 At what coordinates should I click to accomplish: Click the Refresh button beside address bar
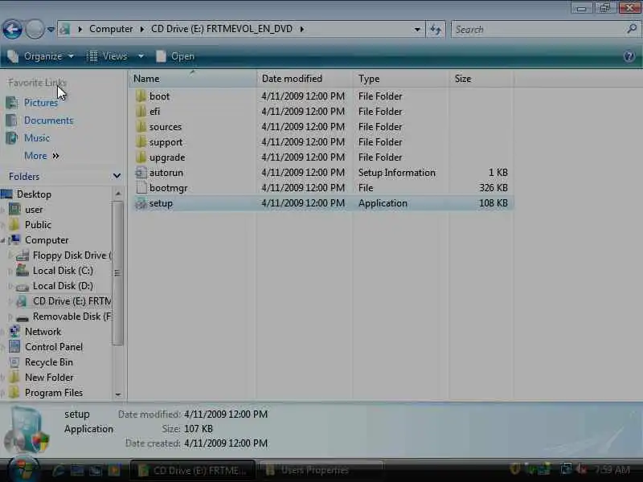tap(436, 29)
